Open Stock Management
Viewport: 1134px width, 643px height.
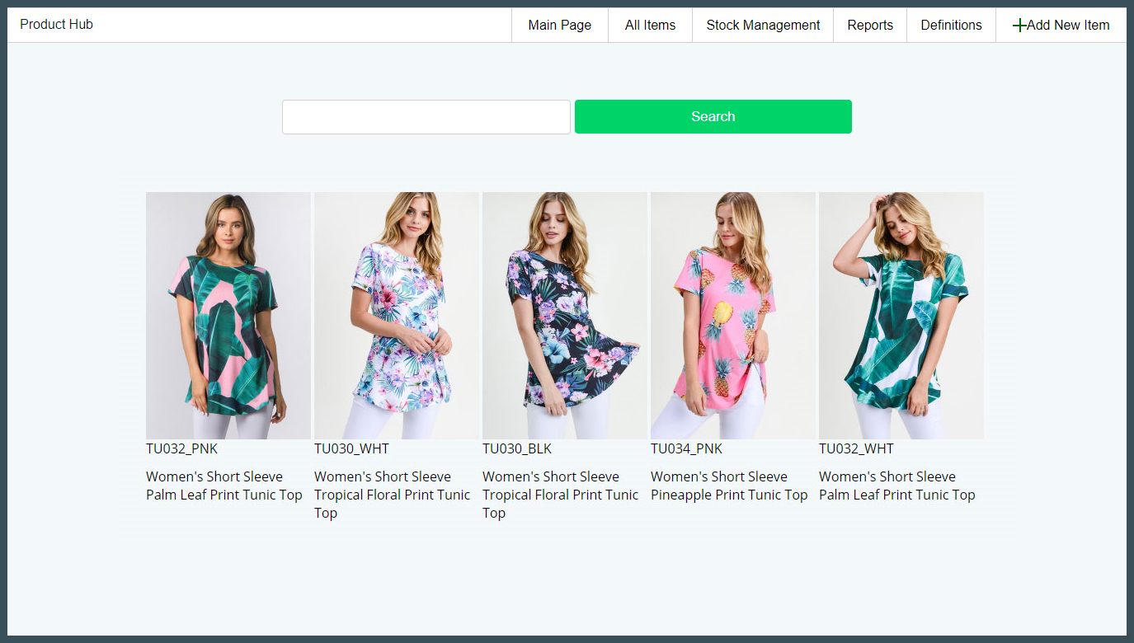[x=763, y=26]
